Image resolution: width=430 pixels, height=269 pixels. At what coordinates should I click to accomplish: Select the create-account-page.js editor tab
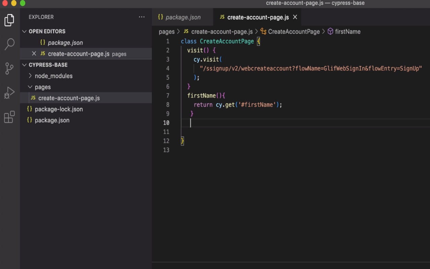[x=257, y=17]
